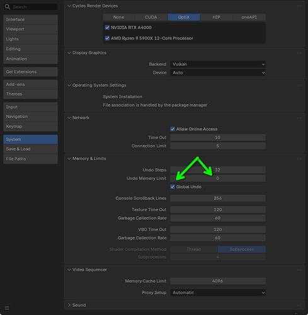
Task: Open the hamburger menu at the bottom left
Action: tap(7, 308)
